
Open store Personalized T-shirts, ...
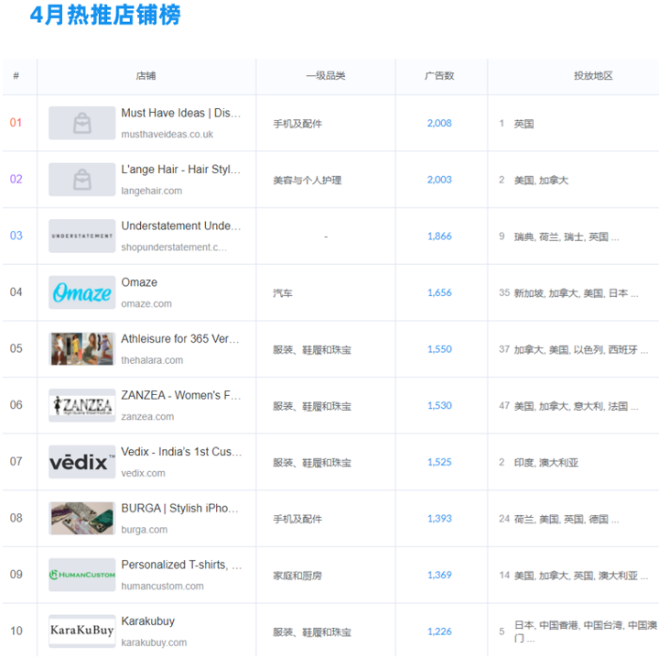click(181, 565)
